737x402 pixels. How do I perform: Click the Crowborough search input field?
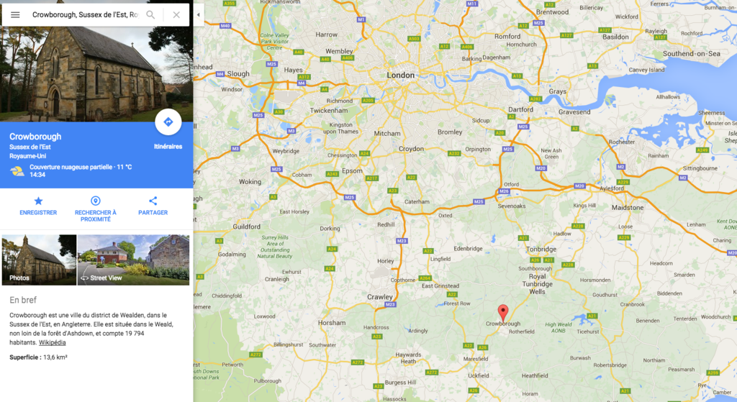pyautogui.click(x=85, y=14)
